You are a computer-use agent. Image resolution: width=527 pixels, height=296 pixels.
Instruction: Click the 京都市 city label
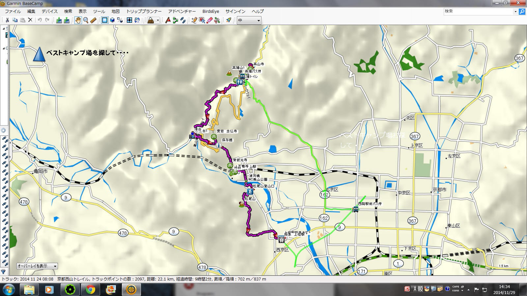pyautogui.click(x=439, y=190)
